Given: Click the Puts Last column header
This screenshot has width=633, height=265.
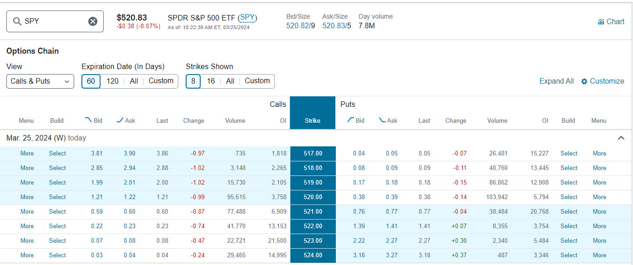Looking at the screenshot, I should point(424,120).
